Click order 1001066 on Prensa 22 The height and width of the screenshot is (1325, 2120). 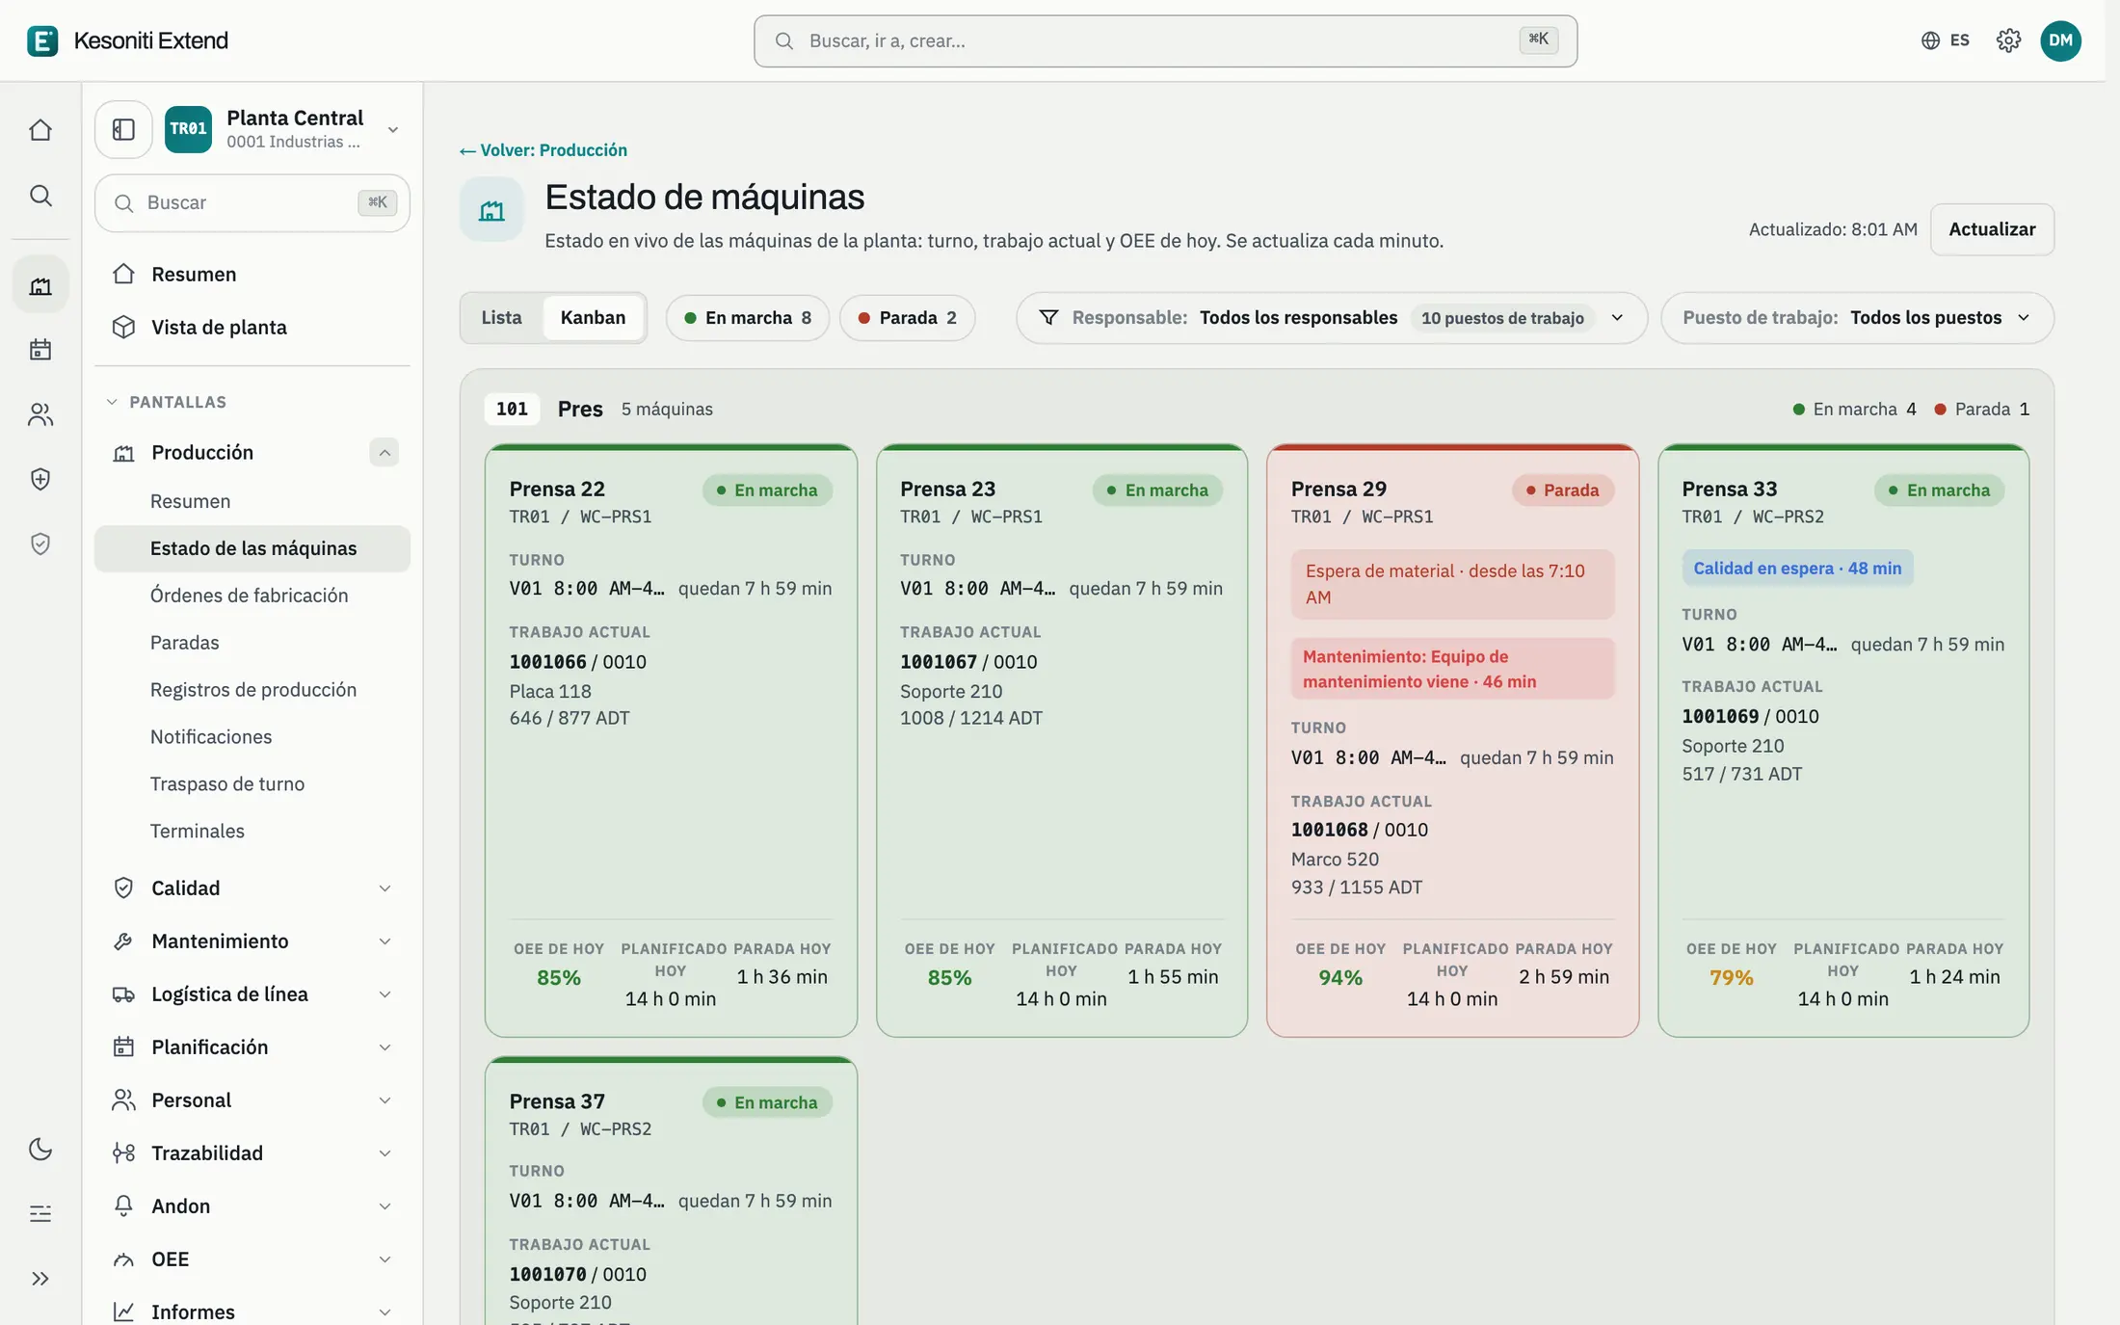(547, 662)
